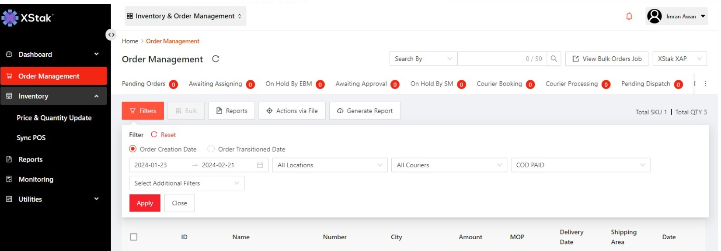Open the All Locations dropdown
This screenshot has width=721, height=251.
click(330, 165)
